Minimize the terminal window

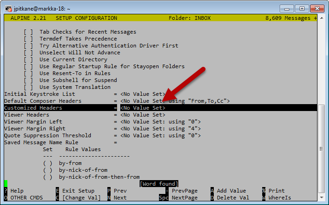pos(287,9)
